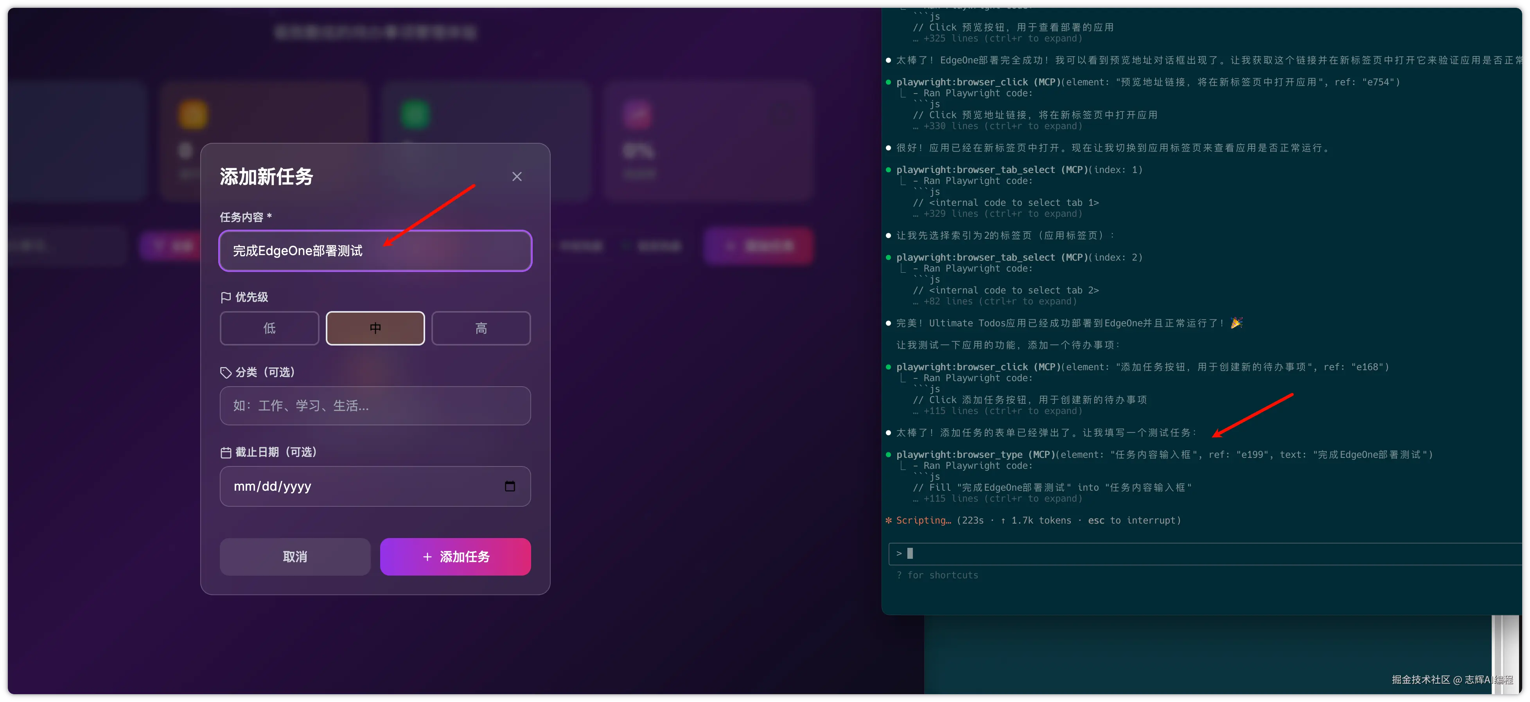Image resolution: width=1530 pixels, height=702 pixels.
Task: Click the blurred yellow stat card icon
Action: [x=193, y=115]
